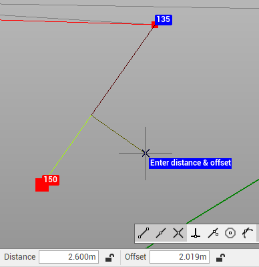Select the center point snap icon

click(230, 233)
